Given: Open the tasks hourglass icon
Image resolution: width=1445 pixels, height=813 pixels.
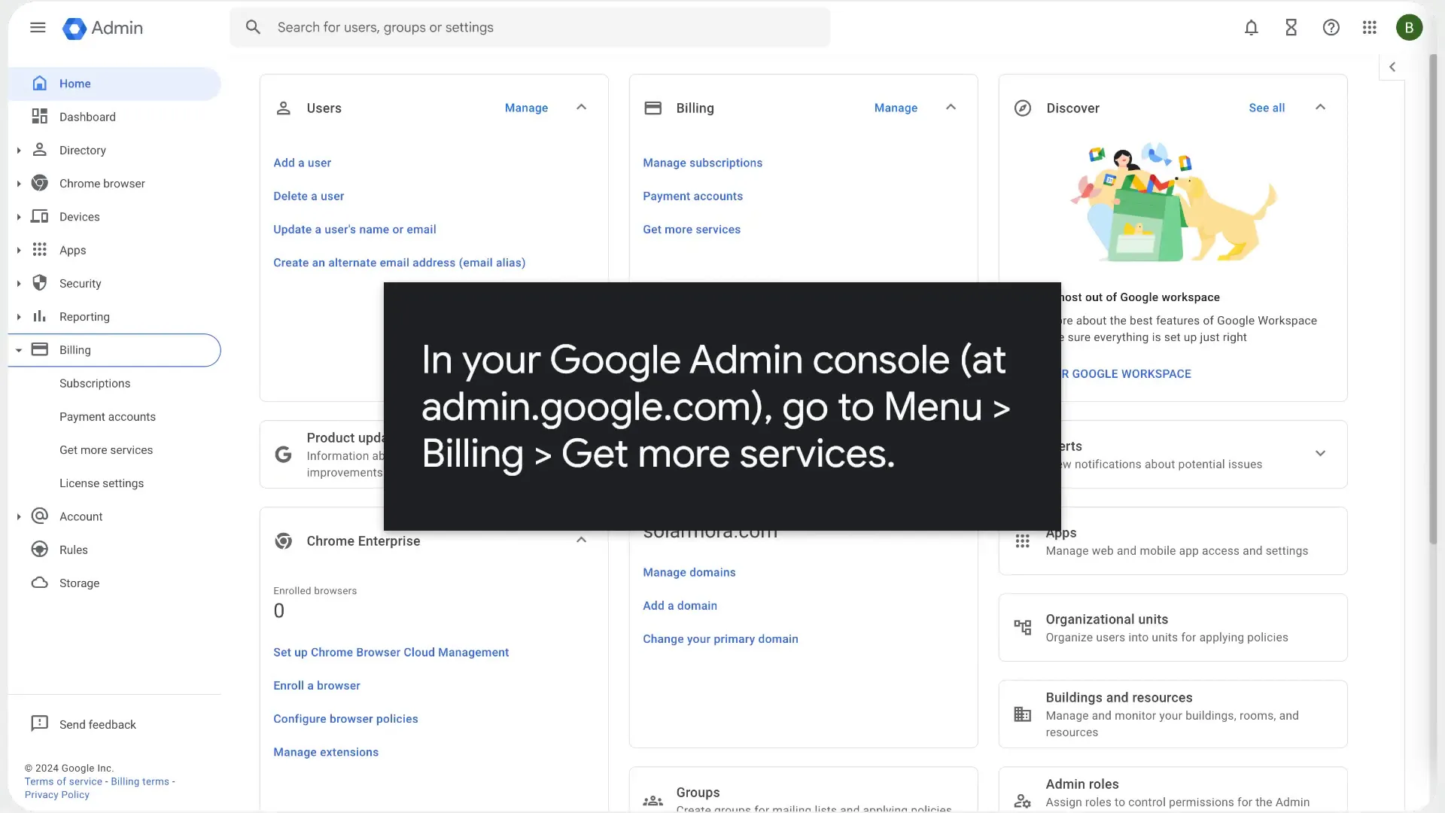Looking at the screenshot, I should tap(1291, 28).
